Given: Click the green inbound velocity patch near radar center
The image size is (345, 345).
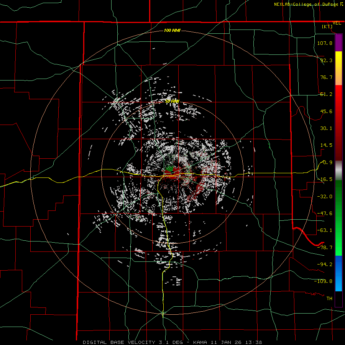Looking at the screenshot, I should tap(170, 169).
